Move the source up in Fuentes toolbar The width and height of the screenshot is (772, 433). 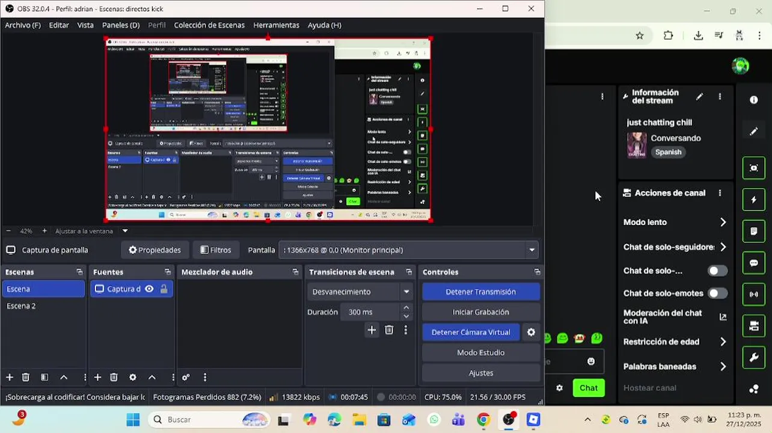[x=152, y=377]
